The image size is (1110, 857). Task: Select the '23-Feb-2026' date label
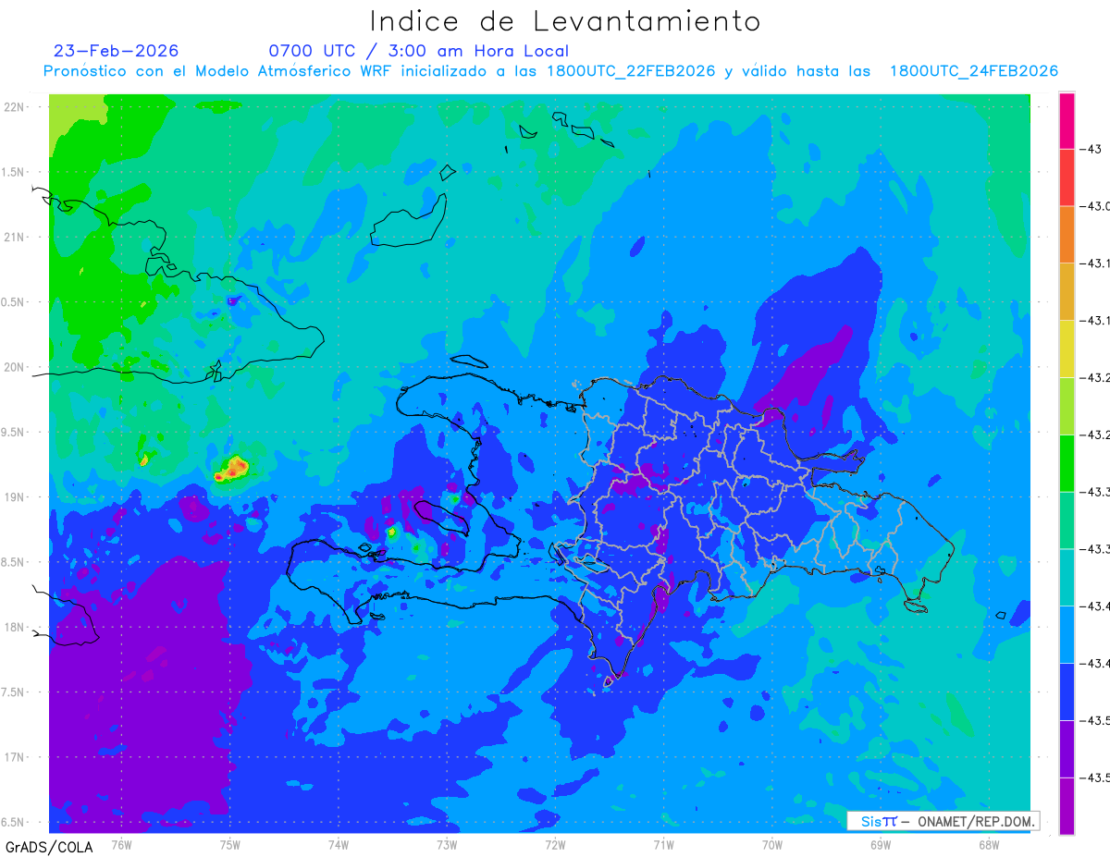click(116, 51)
